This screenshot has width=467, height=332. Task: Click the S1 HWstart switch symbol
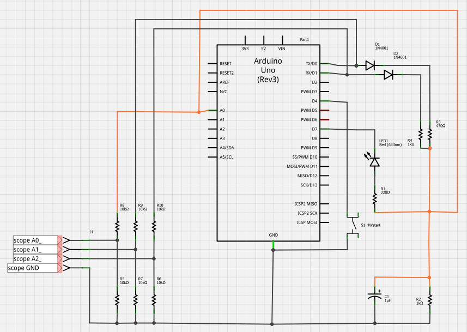pyautogui.click(x=353, y=224)
